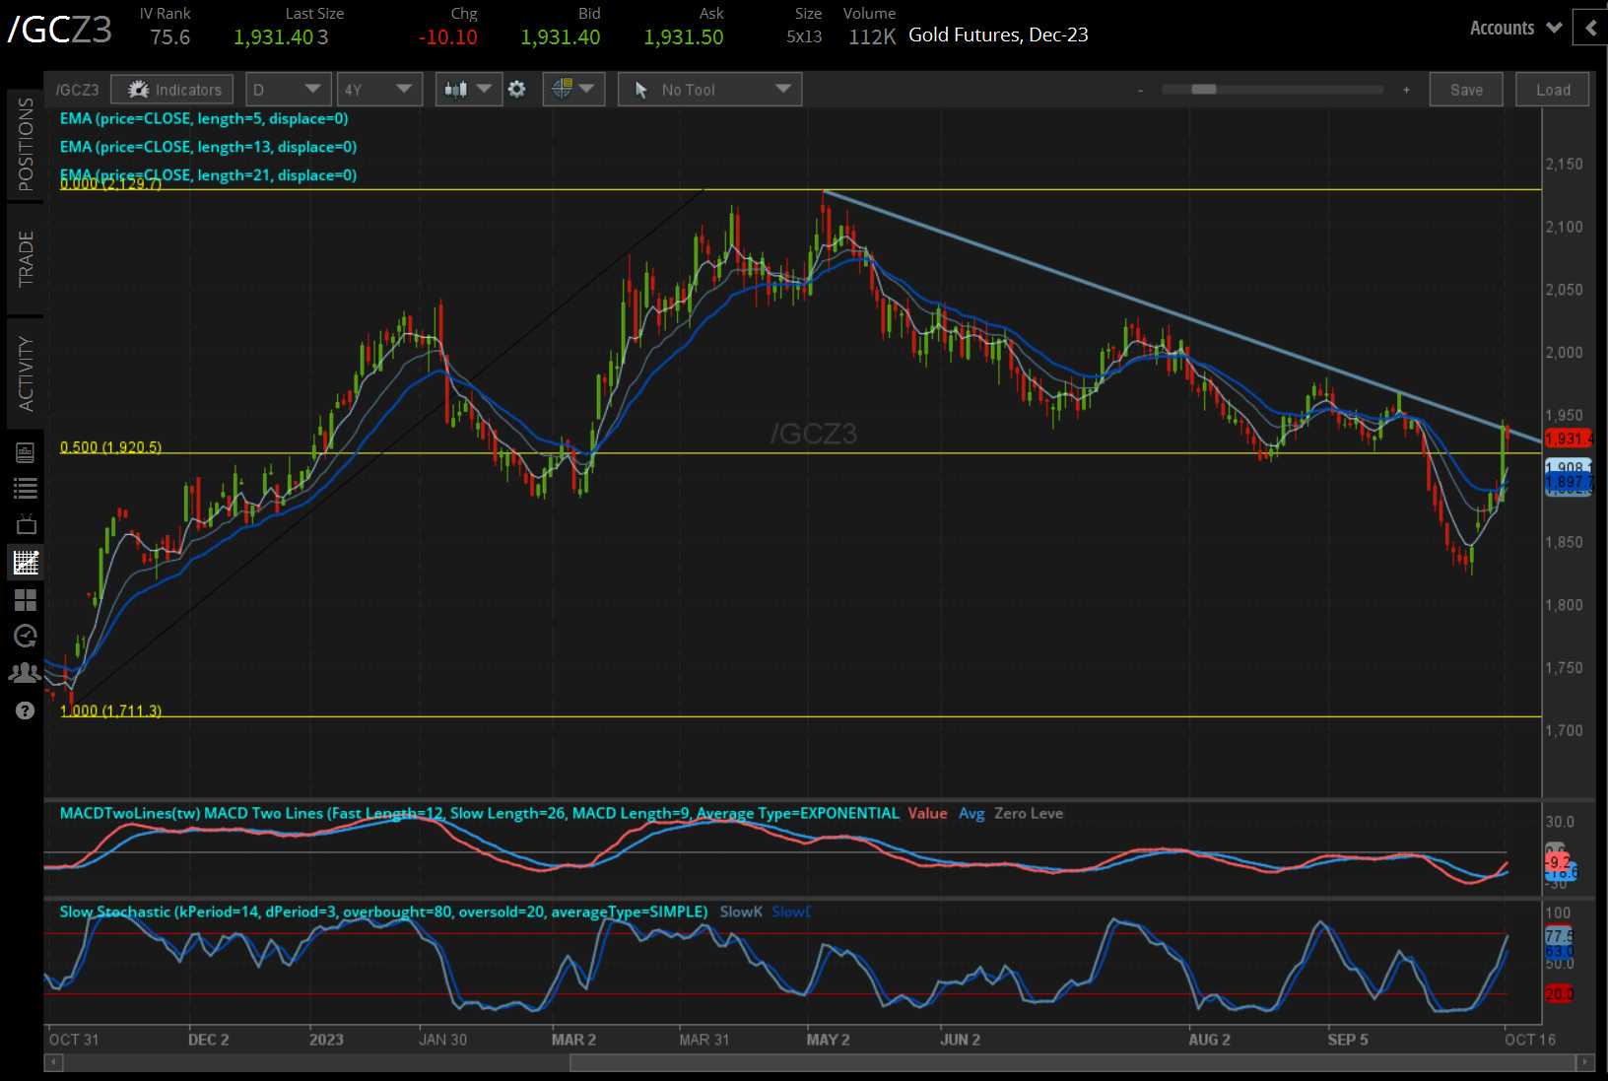Viewport: 1608px width, 1081px height.
Task: Open the chart settings gear icon
Action: (x=516, y=90)
